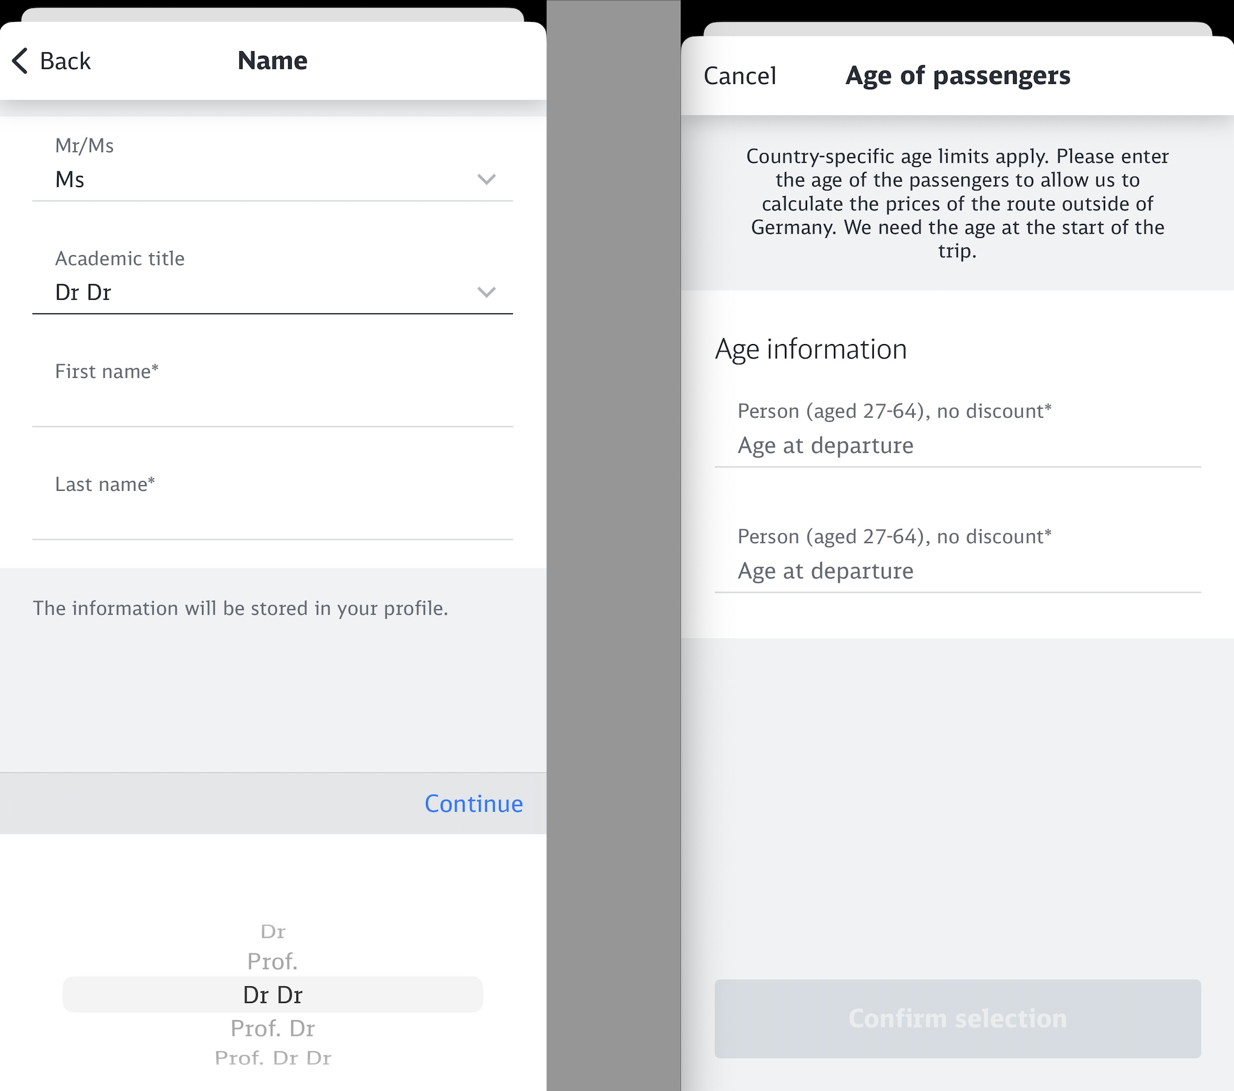The height and width of the screenshot is (1091, 1234).
Task: Click the Age information heading
Action: pyautogui.click(x=811, y=349)
